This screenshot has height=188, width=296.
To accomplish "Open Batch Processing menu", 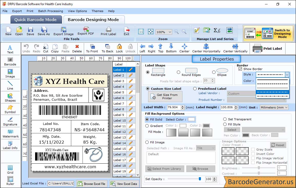I will click(50, 11).
